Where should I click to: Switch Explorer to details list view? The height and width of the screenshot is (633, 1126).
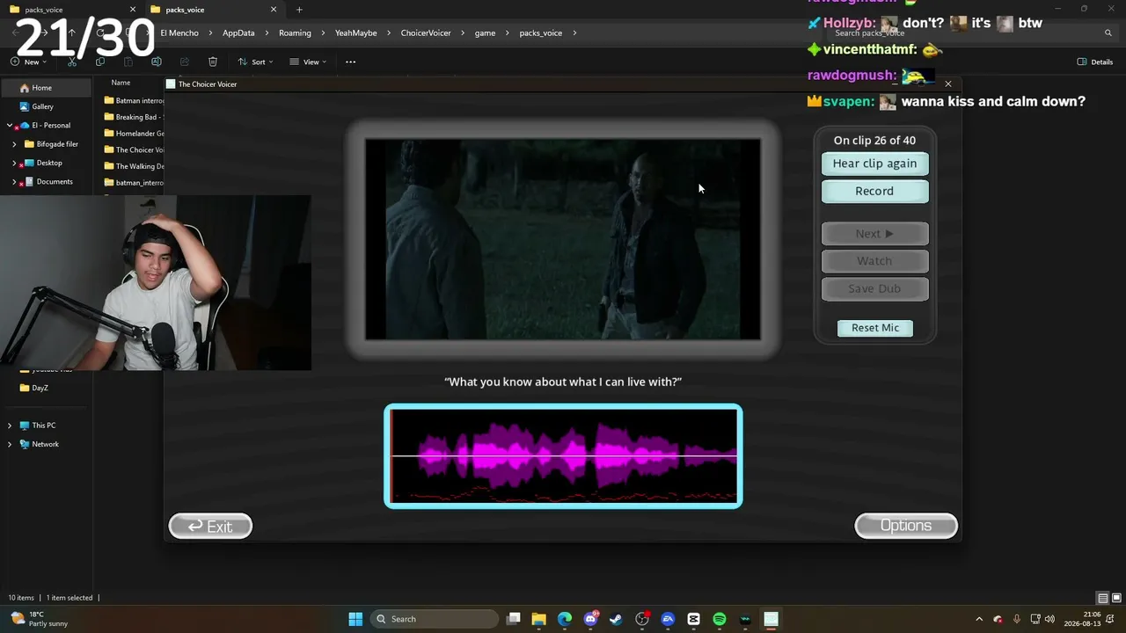(x=1102, y=598)
